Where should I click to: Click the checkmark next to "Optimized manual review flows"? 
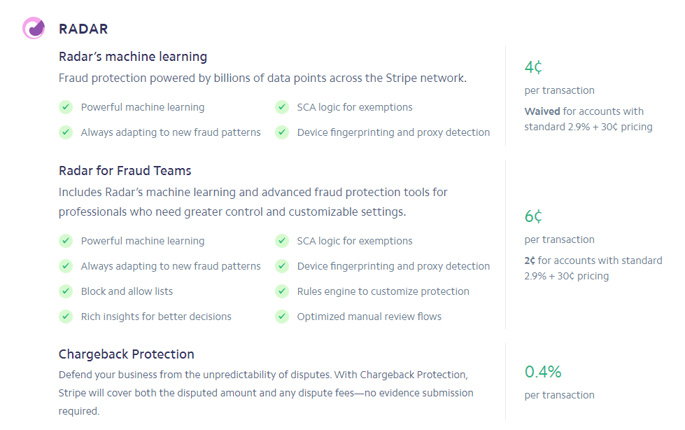click(x=282, y=317)
